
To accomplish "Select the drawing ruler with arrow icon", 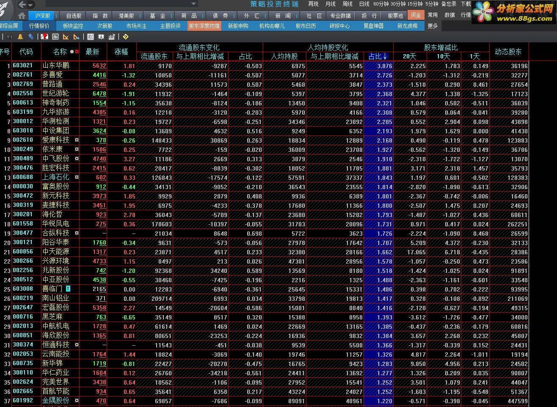I will pos(77,37).
